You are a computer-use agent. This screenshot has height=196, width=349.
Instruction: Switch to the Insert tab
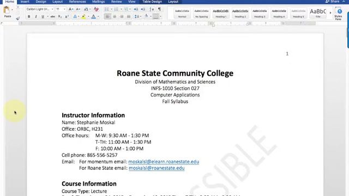pos(25,2)
